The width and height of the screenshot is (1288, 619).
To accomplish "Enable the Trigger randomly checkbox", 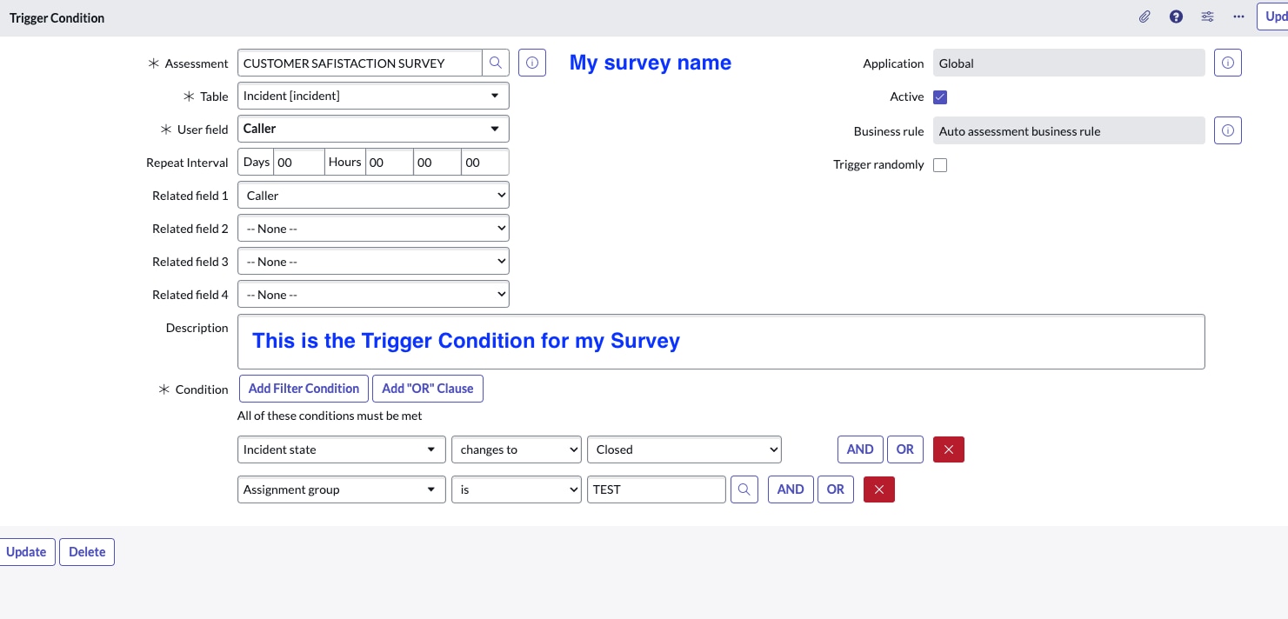I will tap(940, 164).
